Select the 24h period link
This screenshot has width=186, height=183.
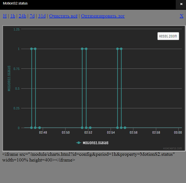tap(22, 16)
